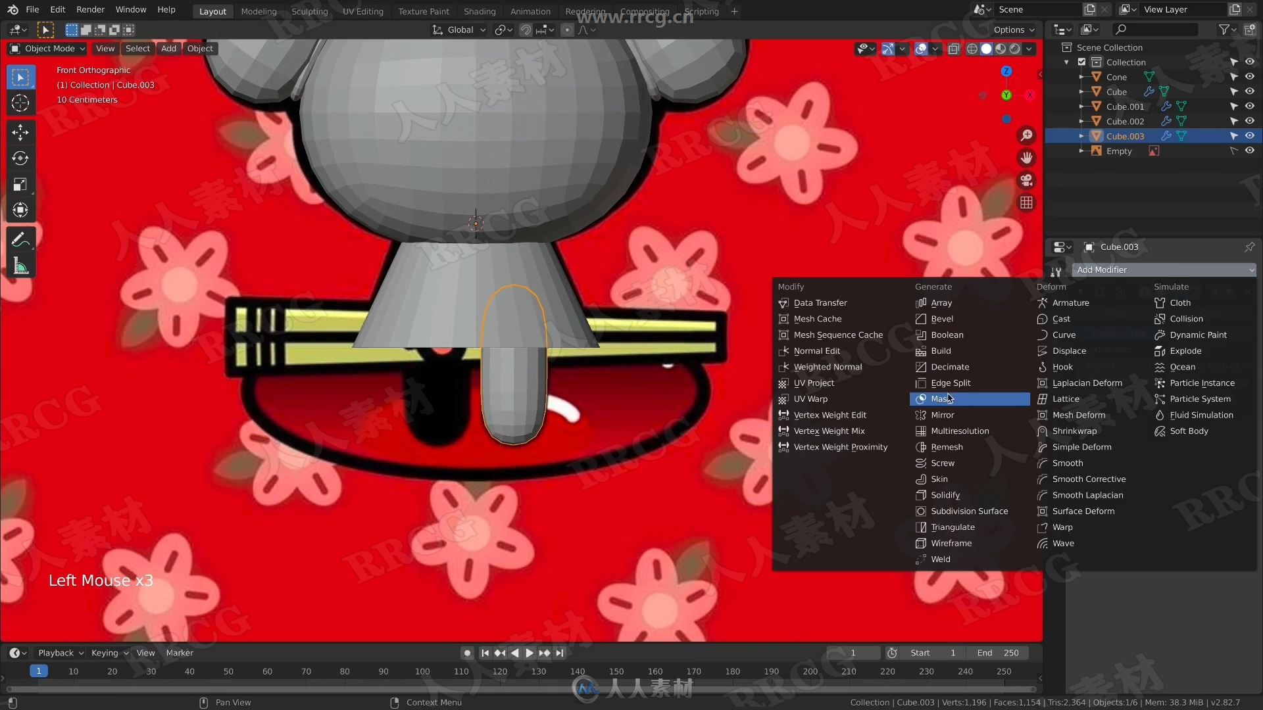Click the Wireframe modifier icon

pos(921,542)
